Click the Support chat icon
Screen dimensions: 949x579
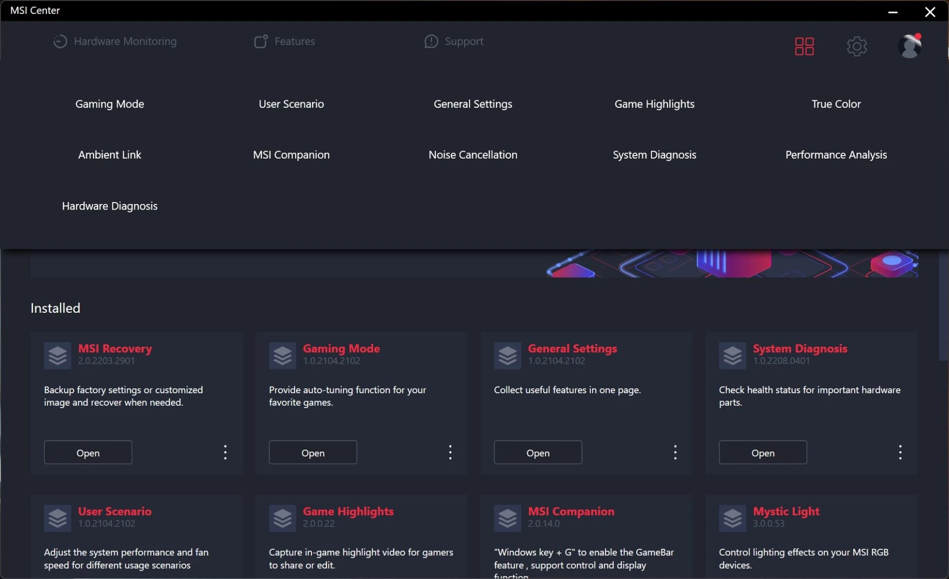431,41
